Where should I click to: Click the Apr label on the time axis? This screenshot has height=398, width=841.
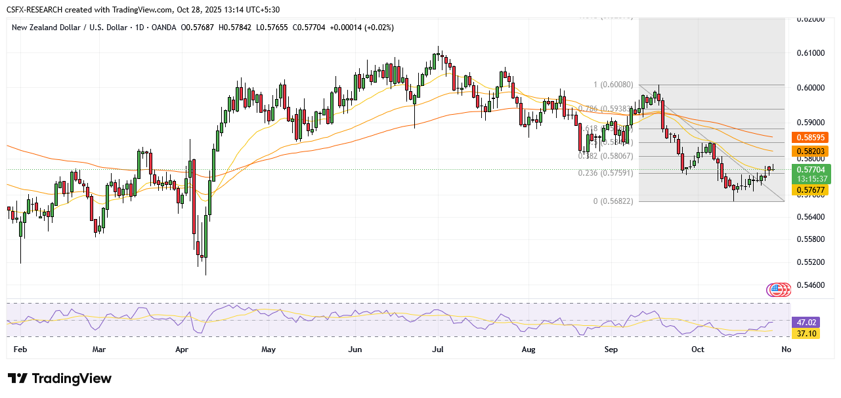pyautogui.click(x=182, y=349)
